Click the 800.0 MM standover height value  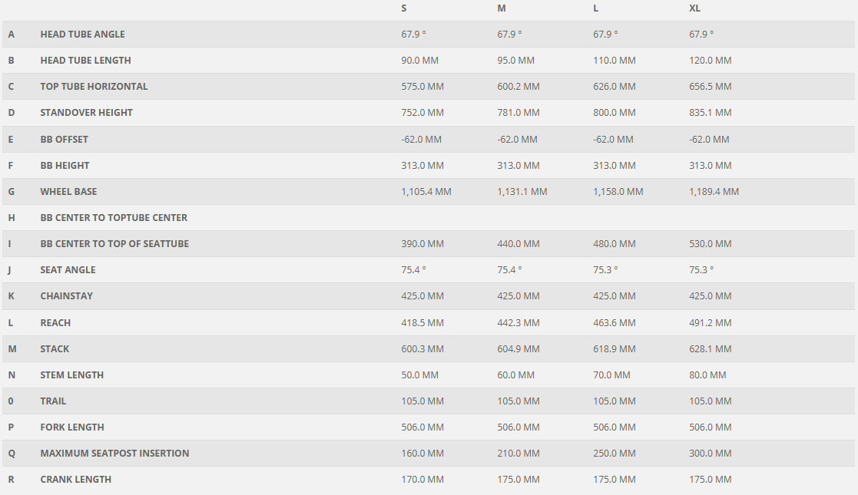pos(615,113)
